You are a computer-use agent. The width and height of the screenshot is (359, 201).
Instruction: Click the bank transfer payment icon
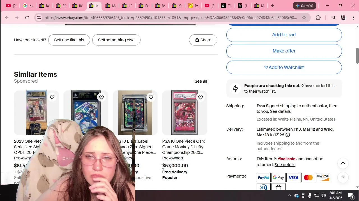pos(279,187)
